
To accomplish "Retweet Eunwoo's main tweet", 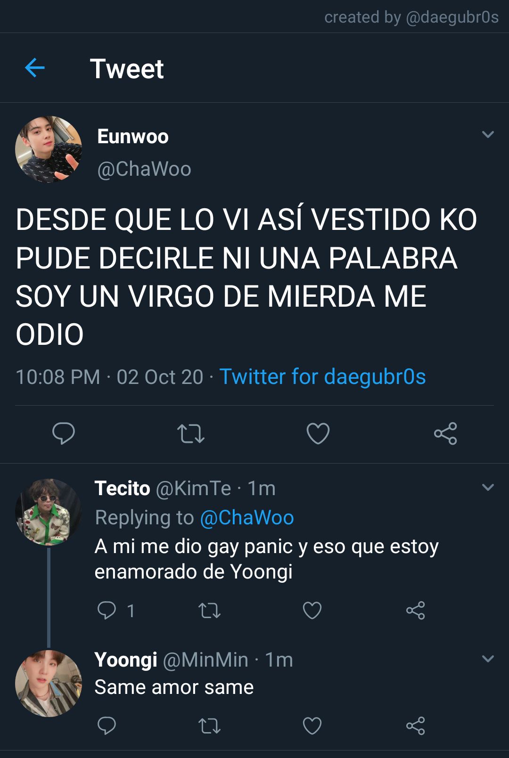I will (x=191, y=434).
